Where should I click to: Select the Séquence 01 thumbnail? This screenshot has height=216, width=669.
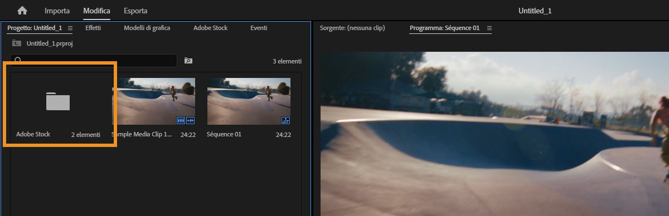click(249, 101)
